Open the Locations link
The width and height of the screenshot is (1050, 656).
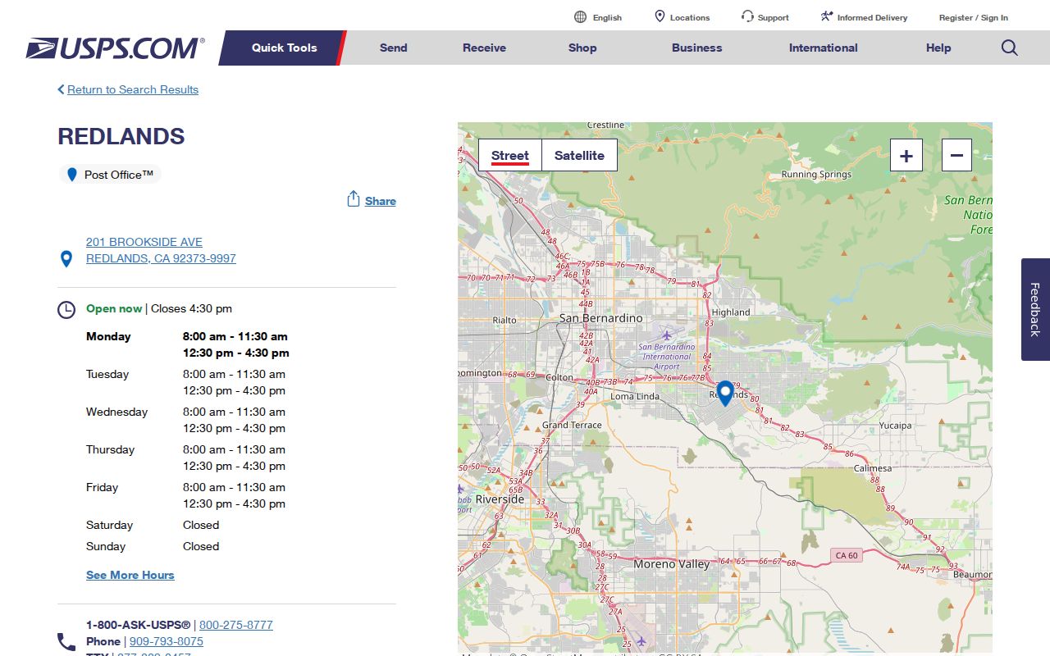690,17
